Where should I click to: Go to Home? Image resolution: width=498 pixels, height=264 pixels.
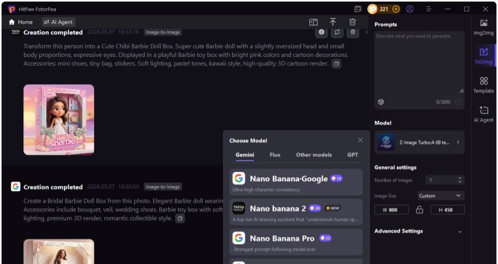point(21,22)
